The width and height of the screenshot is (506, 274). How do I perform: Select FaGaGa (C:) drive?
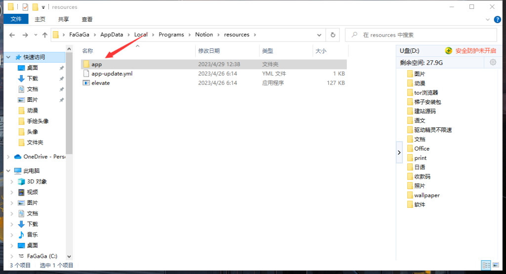[x=42, y=256]
